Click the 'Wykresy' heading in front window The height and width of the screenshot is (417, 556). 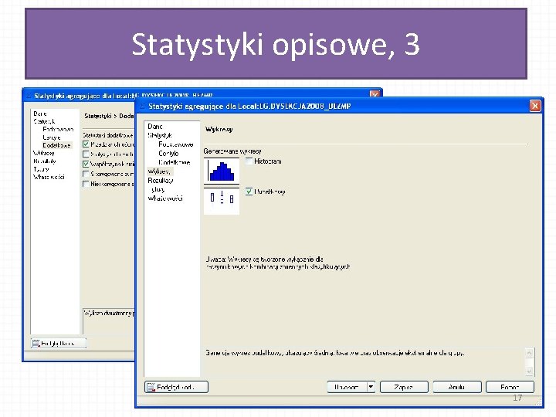[x=219, y=129]
